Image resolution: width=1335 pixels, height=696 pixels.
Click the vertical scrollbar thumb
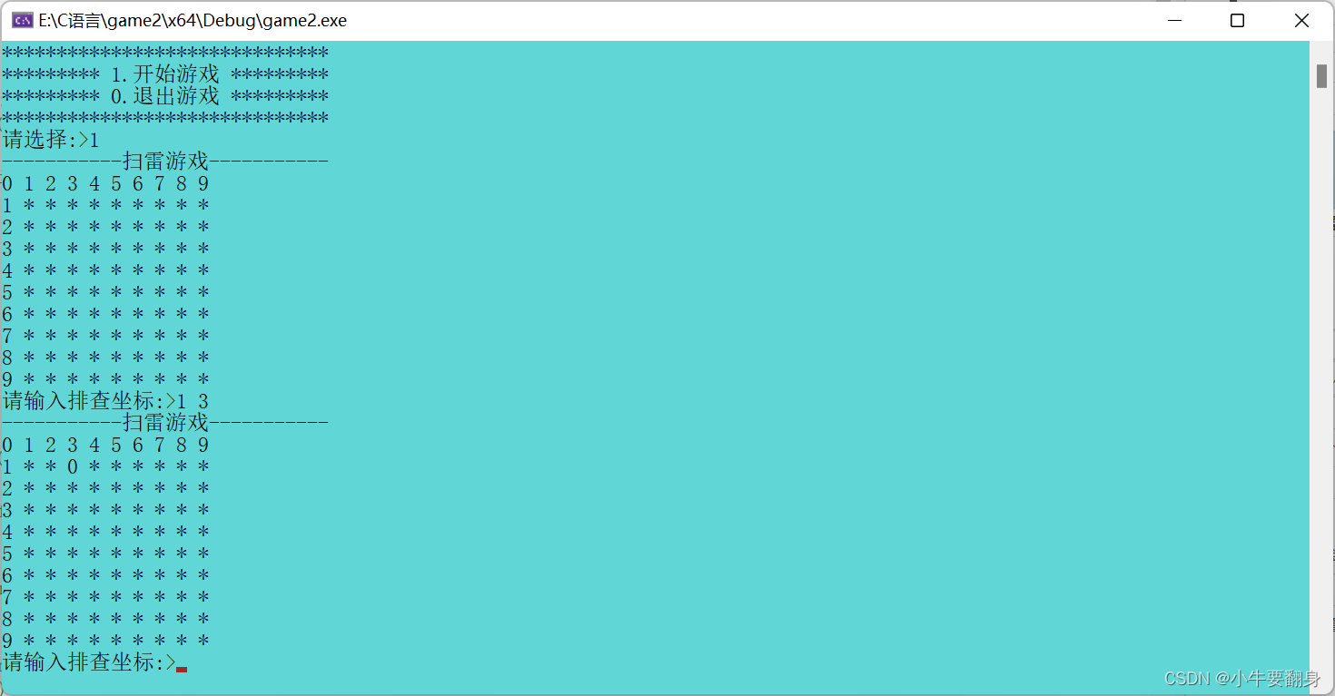pyautogui.click(x=1321, y=75)
